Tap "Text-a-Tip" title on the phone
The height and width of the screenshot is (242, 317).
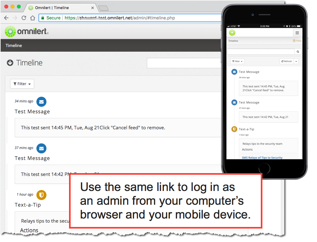coord(246,129)
